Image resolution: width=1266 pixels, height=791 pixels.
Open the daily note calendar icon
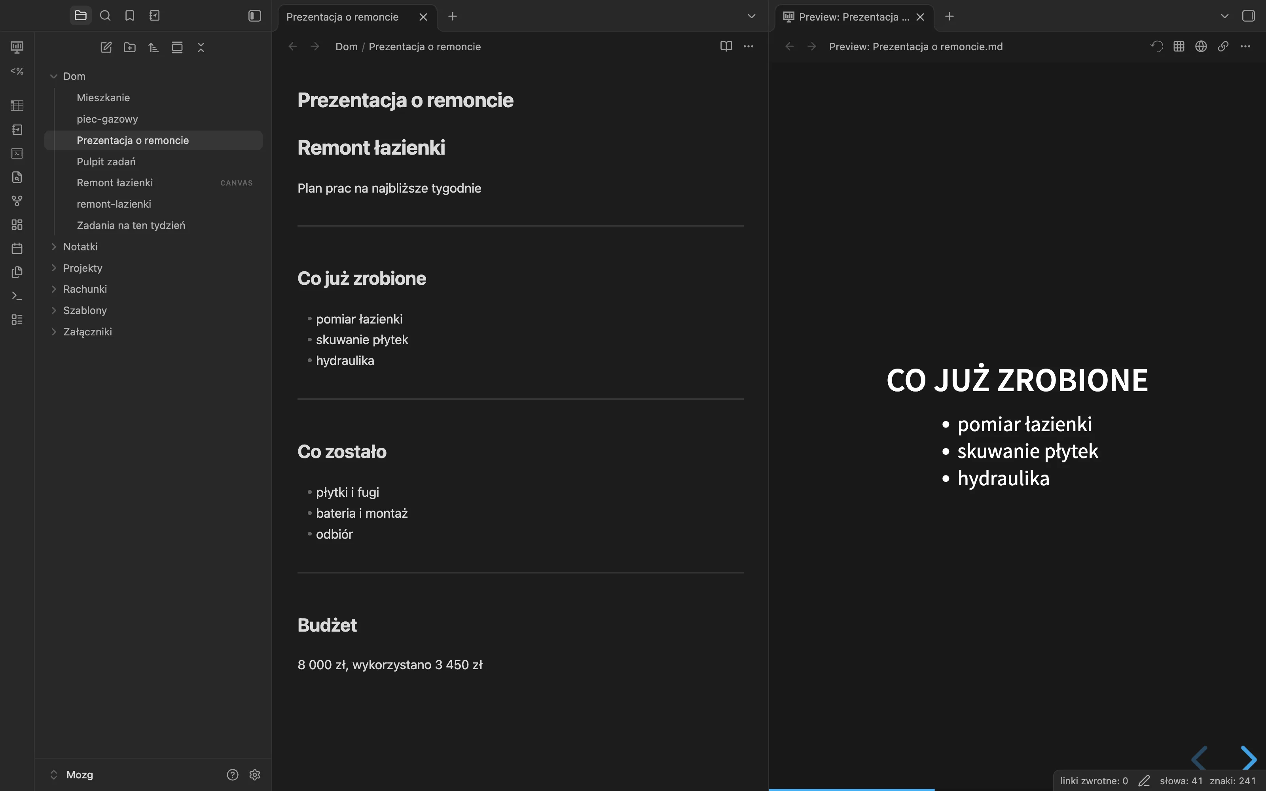[17, 248]
